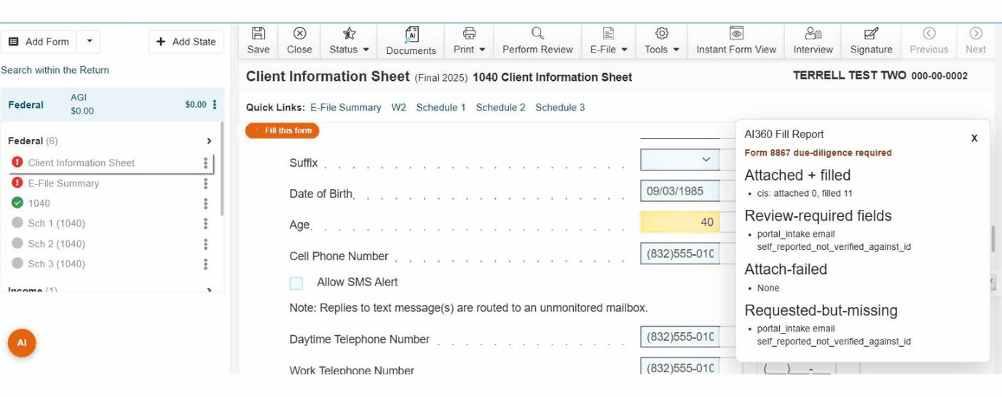Follow the Schedule 2 quick link

[500, 107]
